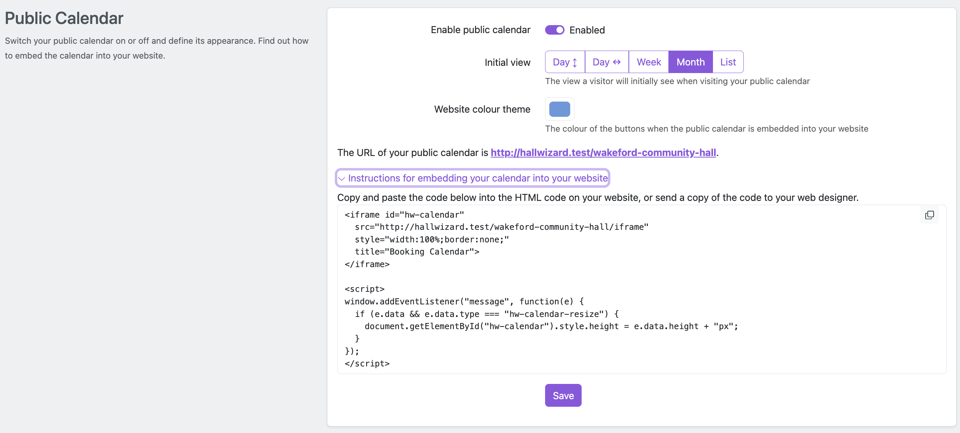Open the wakeford-community-hall calendar URL
This screenshot has height=433, width=960.
[x=603, y=153]
